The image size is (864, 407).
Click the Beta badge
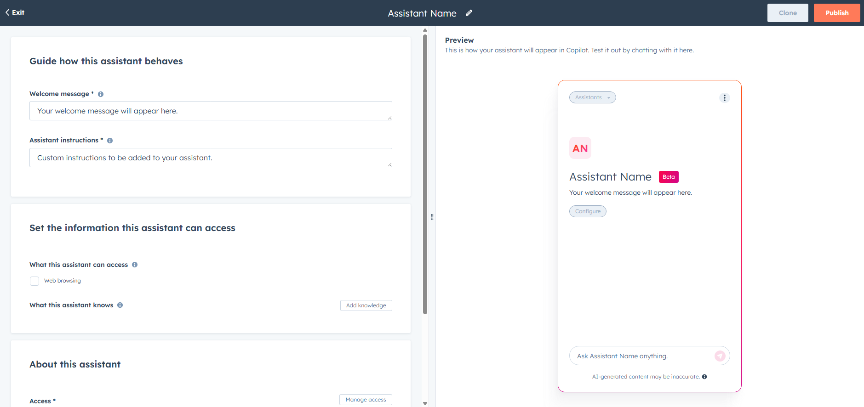pos(669,177)
